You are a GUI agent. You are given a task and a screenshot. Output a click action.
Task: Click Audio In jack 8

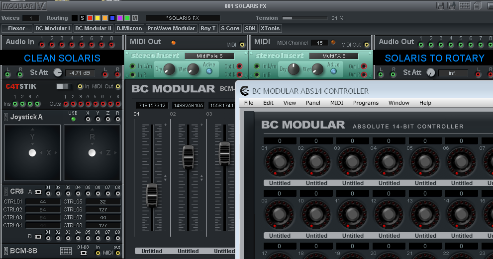click(111, 45)
